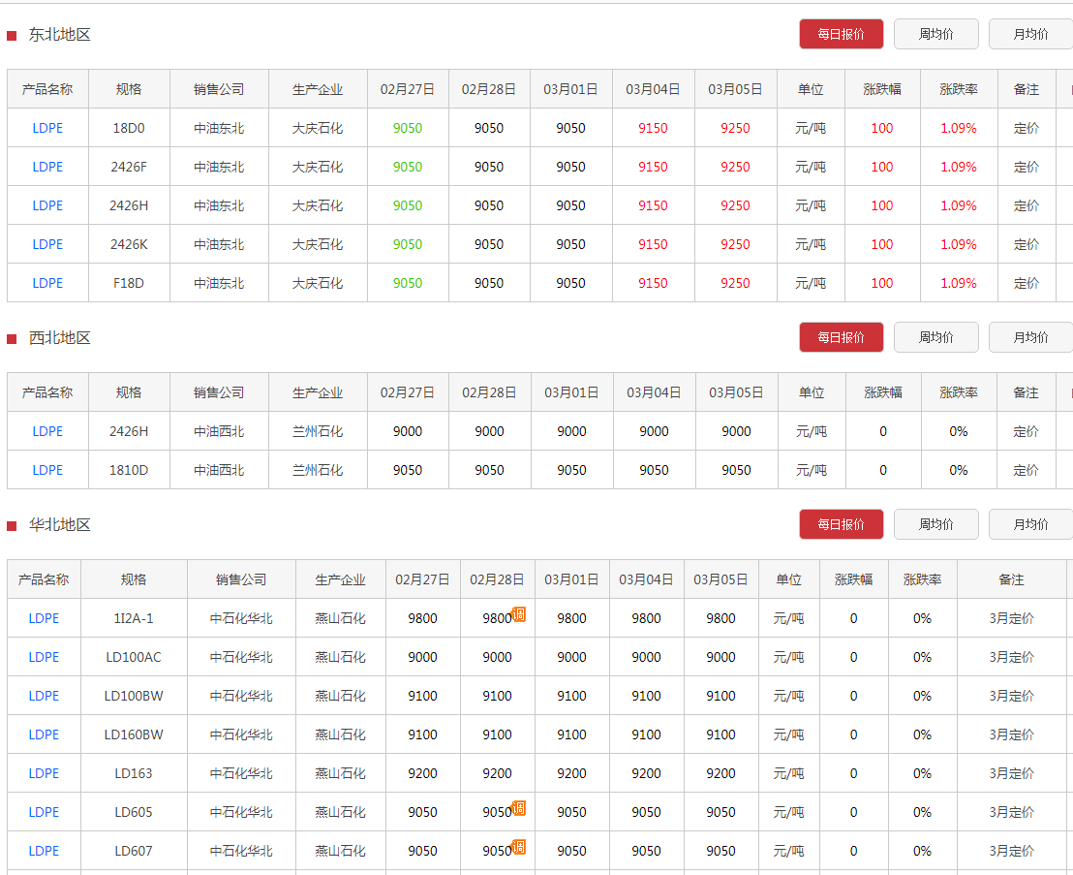Click 9800 under 02月27日 in 1I2A-1 row
This screenshot has width=1073, height=875.
422,618
